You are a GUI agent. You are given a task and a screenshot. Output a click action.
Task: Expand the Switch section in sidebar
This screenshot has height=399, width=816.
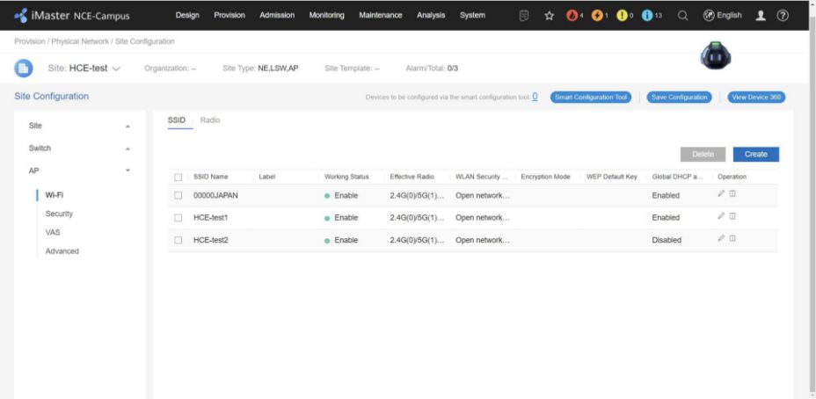128,149
